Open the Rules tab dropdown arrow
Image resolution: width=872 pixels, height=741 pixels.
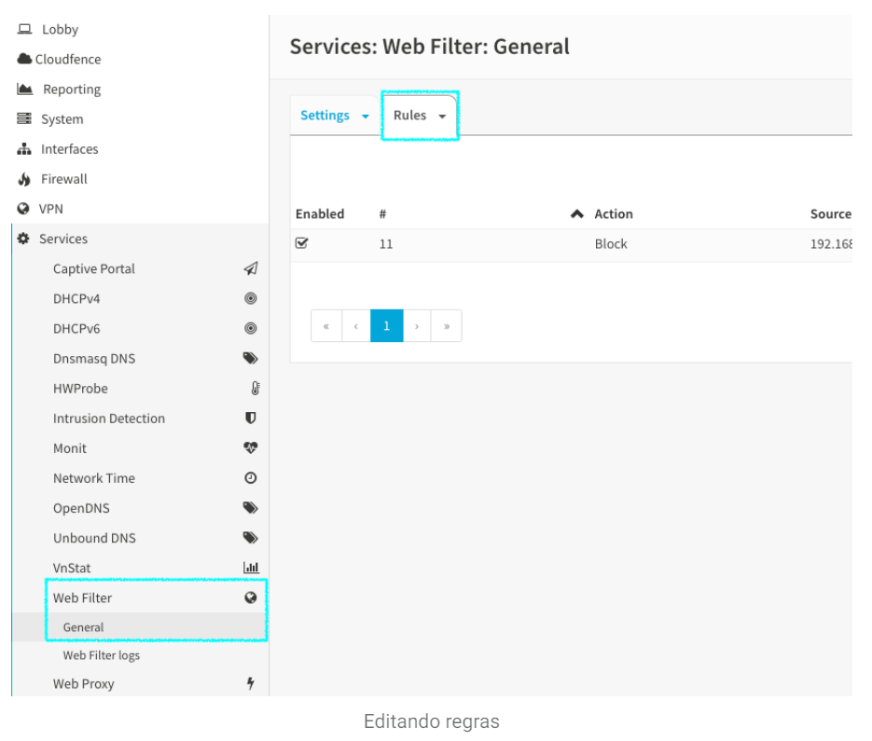tap(442, 117)
